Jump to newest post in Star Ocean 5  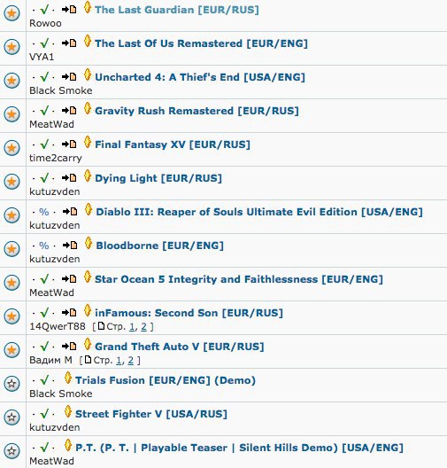[69, 279]
